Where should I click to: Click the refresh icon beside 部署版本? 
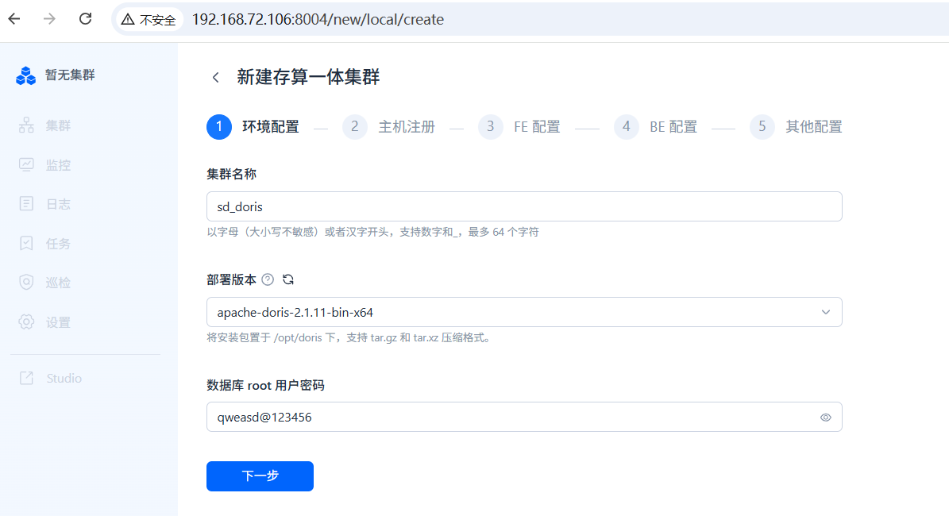(x=288, y=279)
